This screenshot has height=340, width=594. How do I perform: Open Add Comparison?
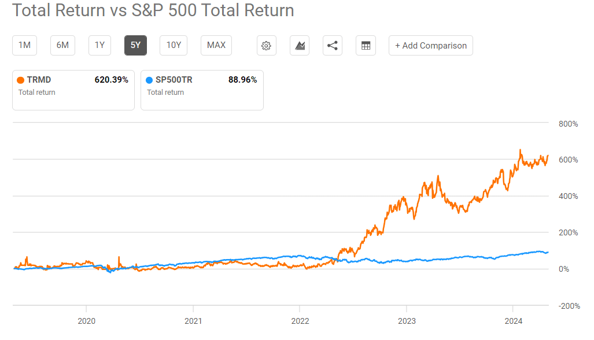pos(430,45)
